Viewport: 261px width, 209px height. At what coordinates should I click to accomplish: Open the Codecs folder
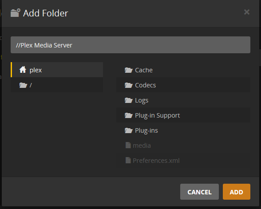point(183,85)
